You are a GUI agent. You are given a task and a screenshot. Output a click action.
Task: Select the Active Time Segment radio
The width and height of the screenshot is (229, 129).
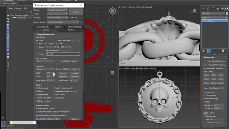[x=37, y=44]
